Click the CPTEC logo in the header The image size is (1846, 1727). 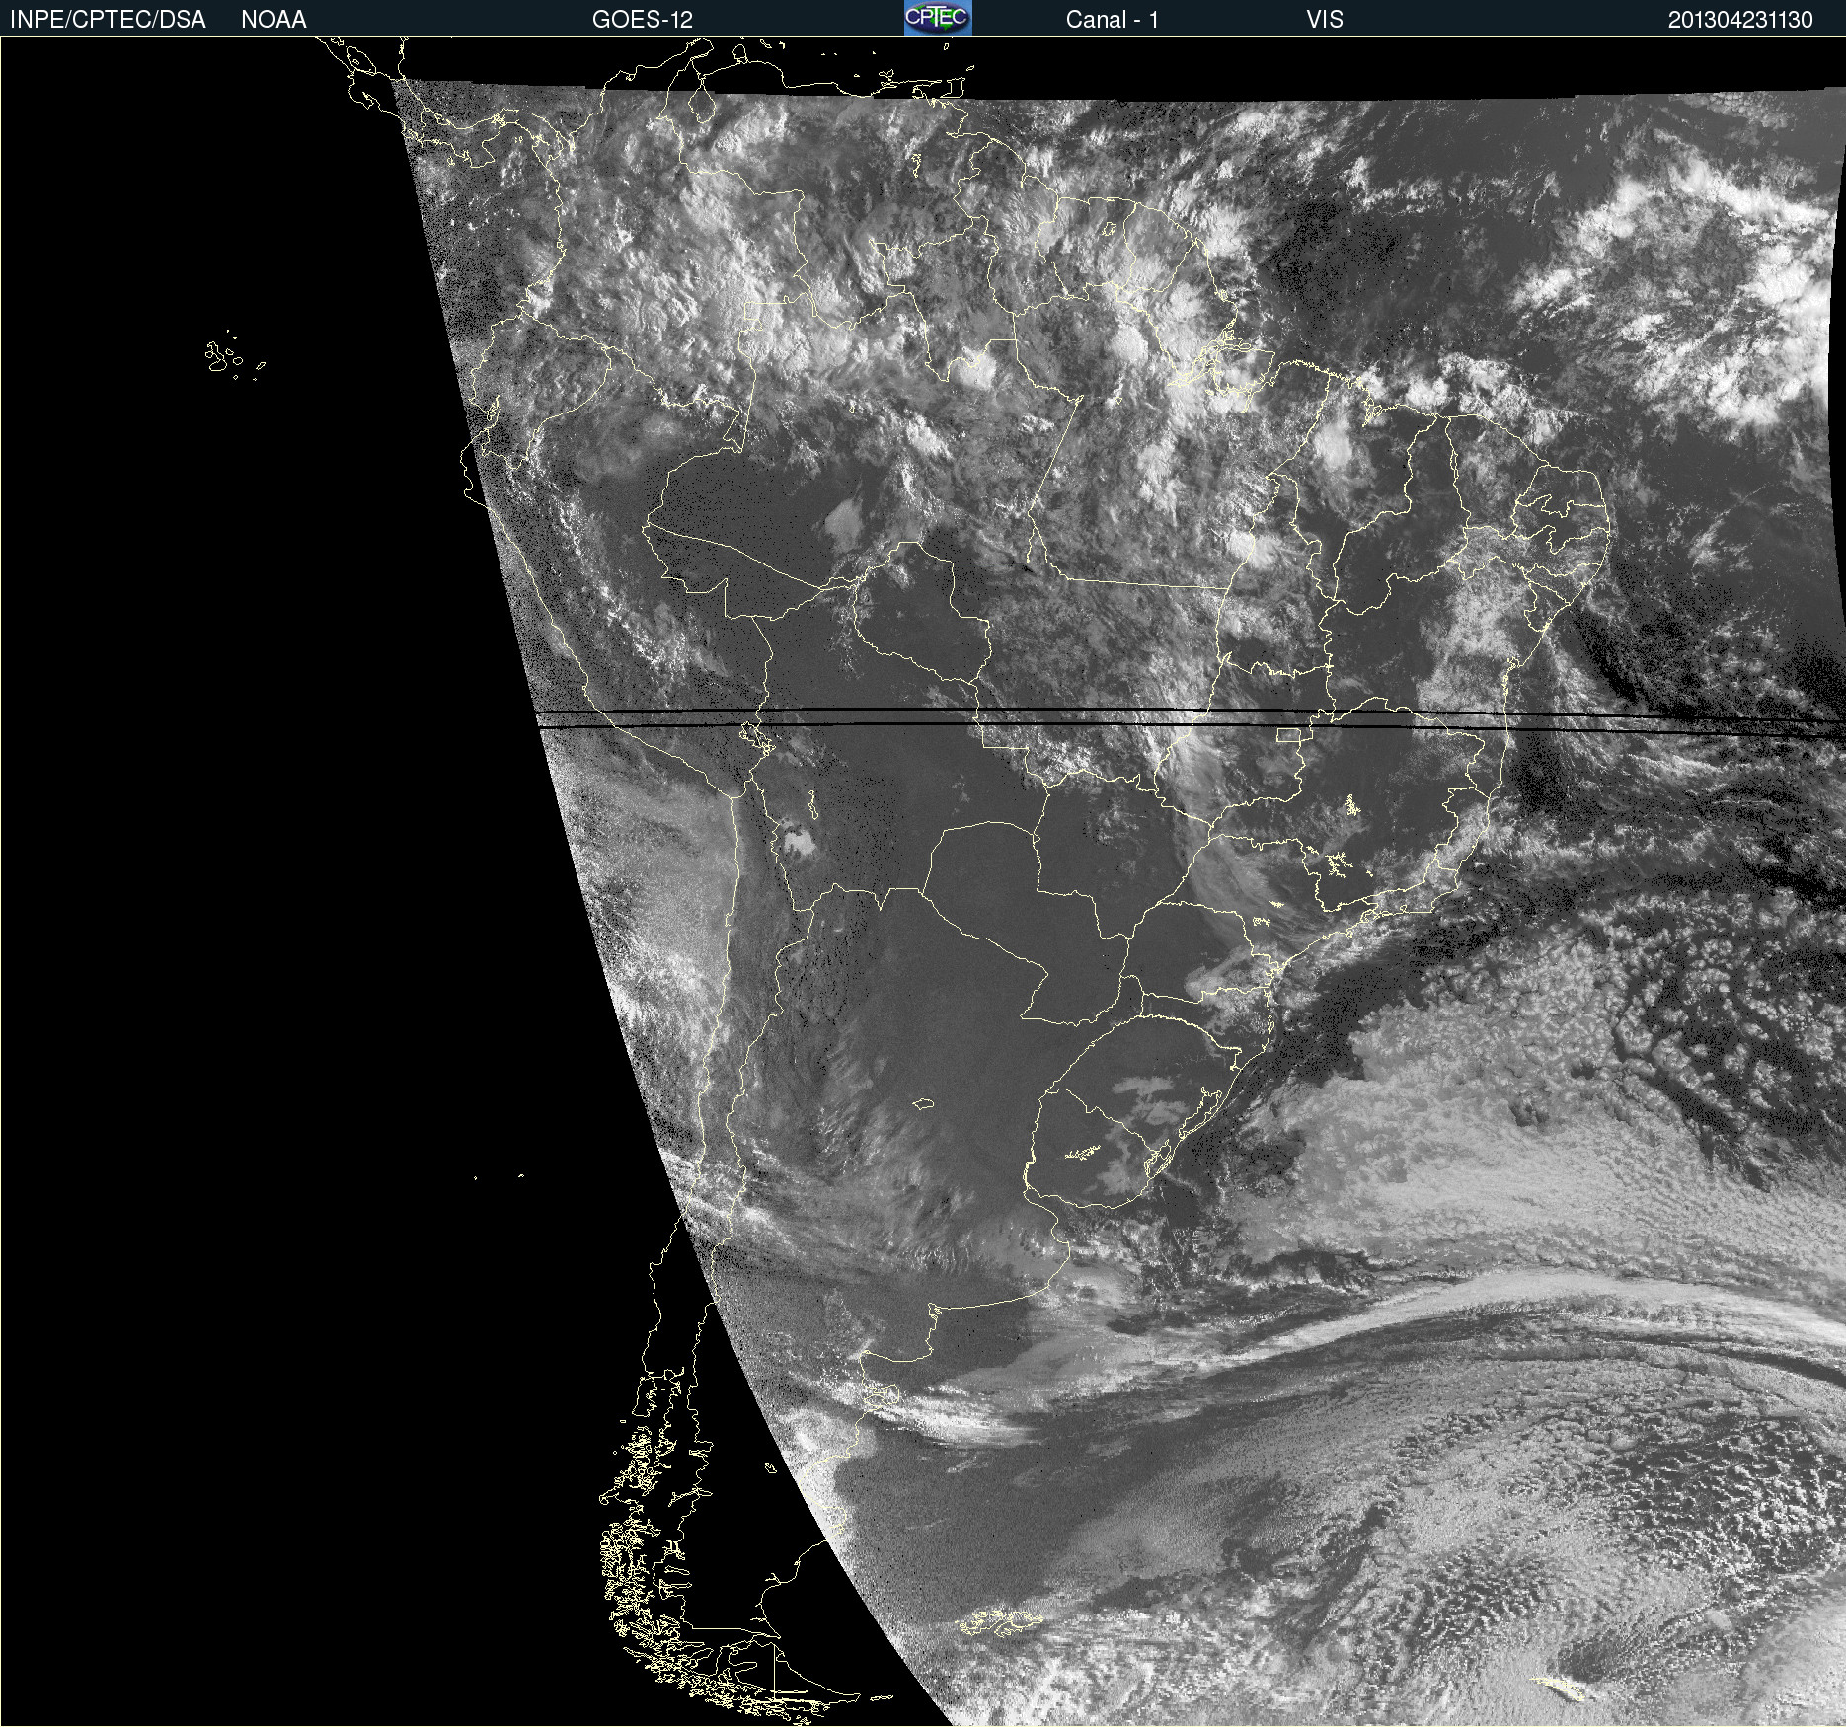[938, 18]
